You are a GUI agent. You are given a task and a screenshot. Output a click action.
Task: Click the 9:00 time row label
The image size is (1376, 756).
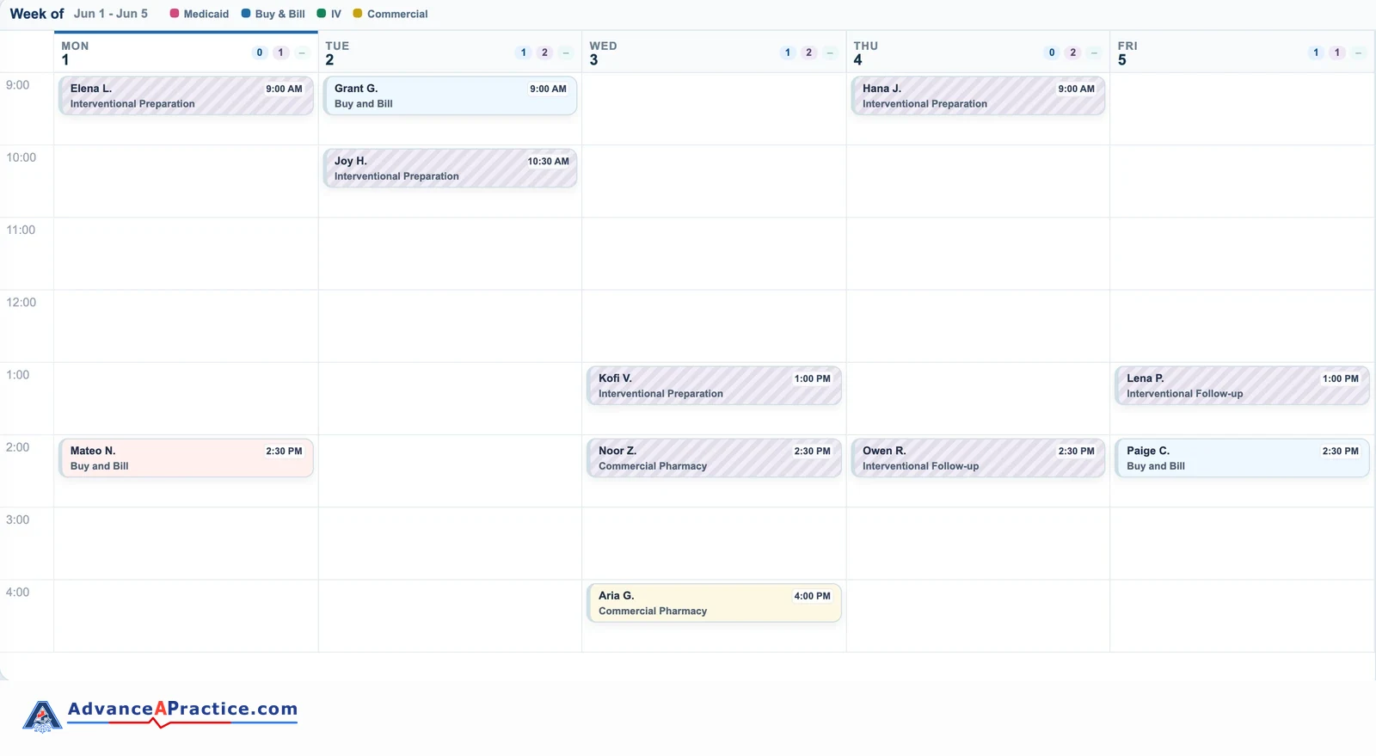17,85
